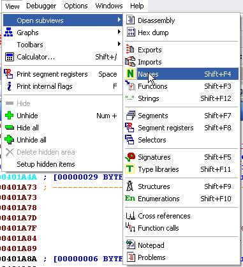
Task: Expand the Open subviews submenu arrow
Action: point(119,20)
